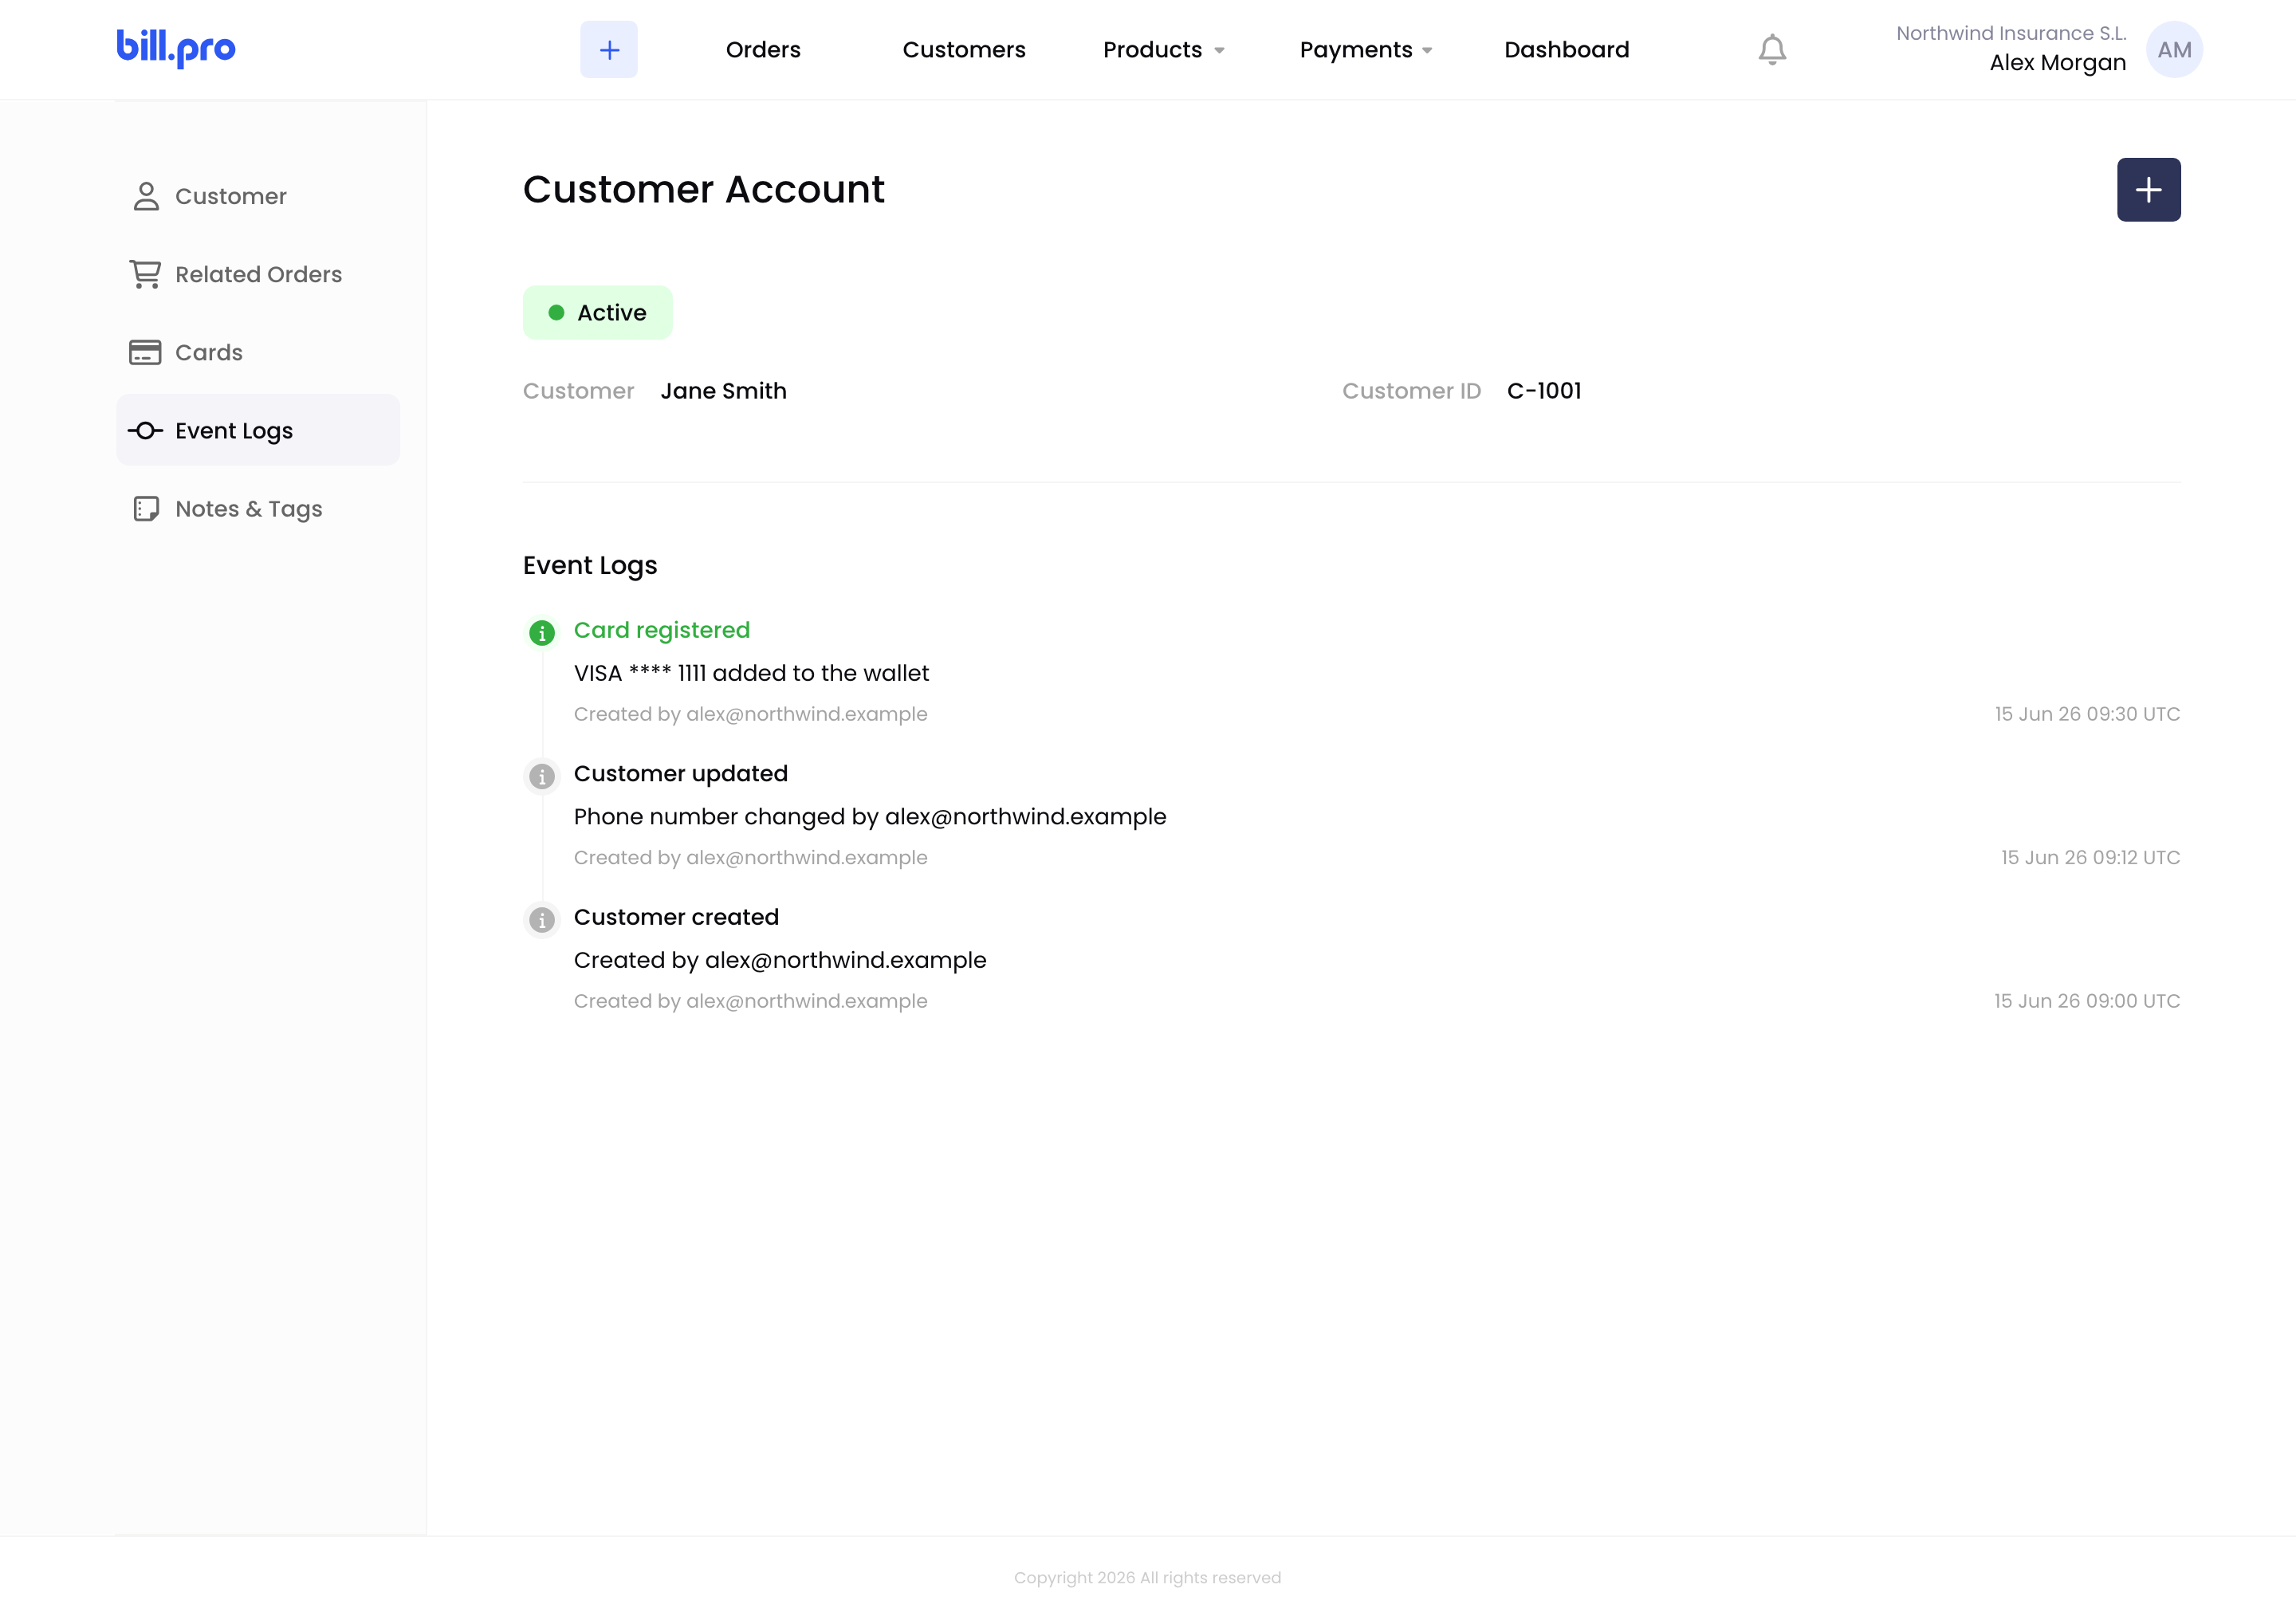
Task: Expand the Payments dropdown arrow
Action: point(1427,51)
